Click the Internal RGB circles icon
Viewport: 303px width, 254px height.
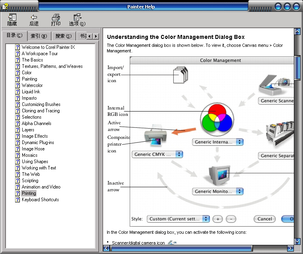[x=217, y=119]
